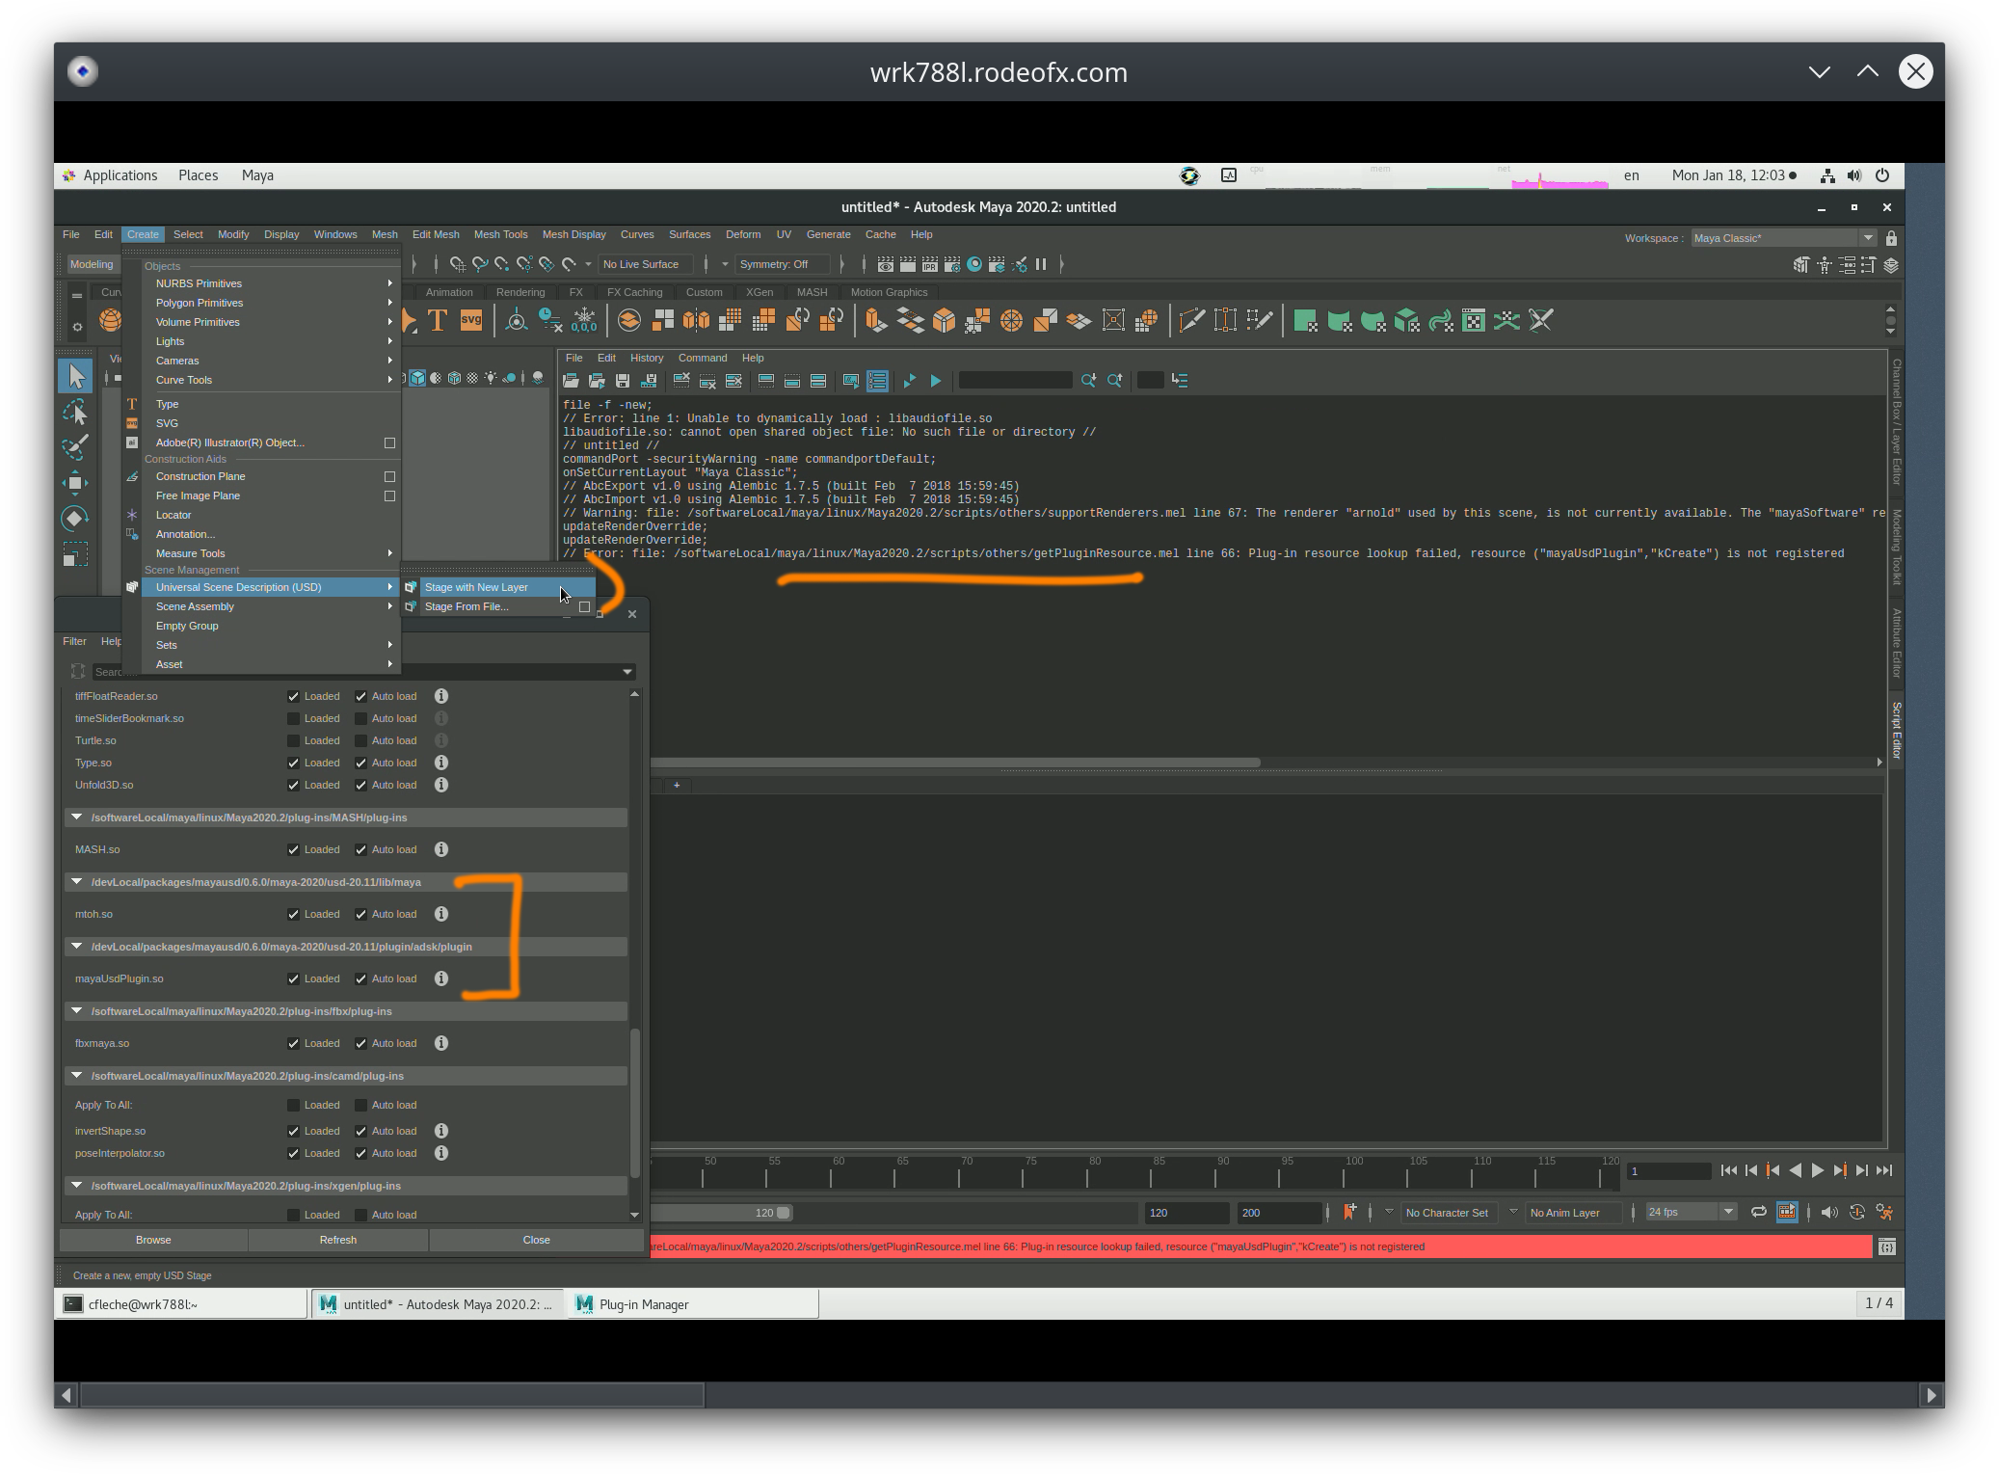Open the Workspace dropdown

(1871, 237)
